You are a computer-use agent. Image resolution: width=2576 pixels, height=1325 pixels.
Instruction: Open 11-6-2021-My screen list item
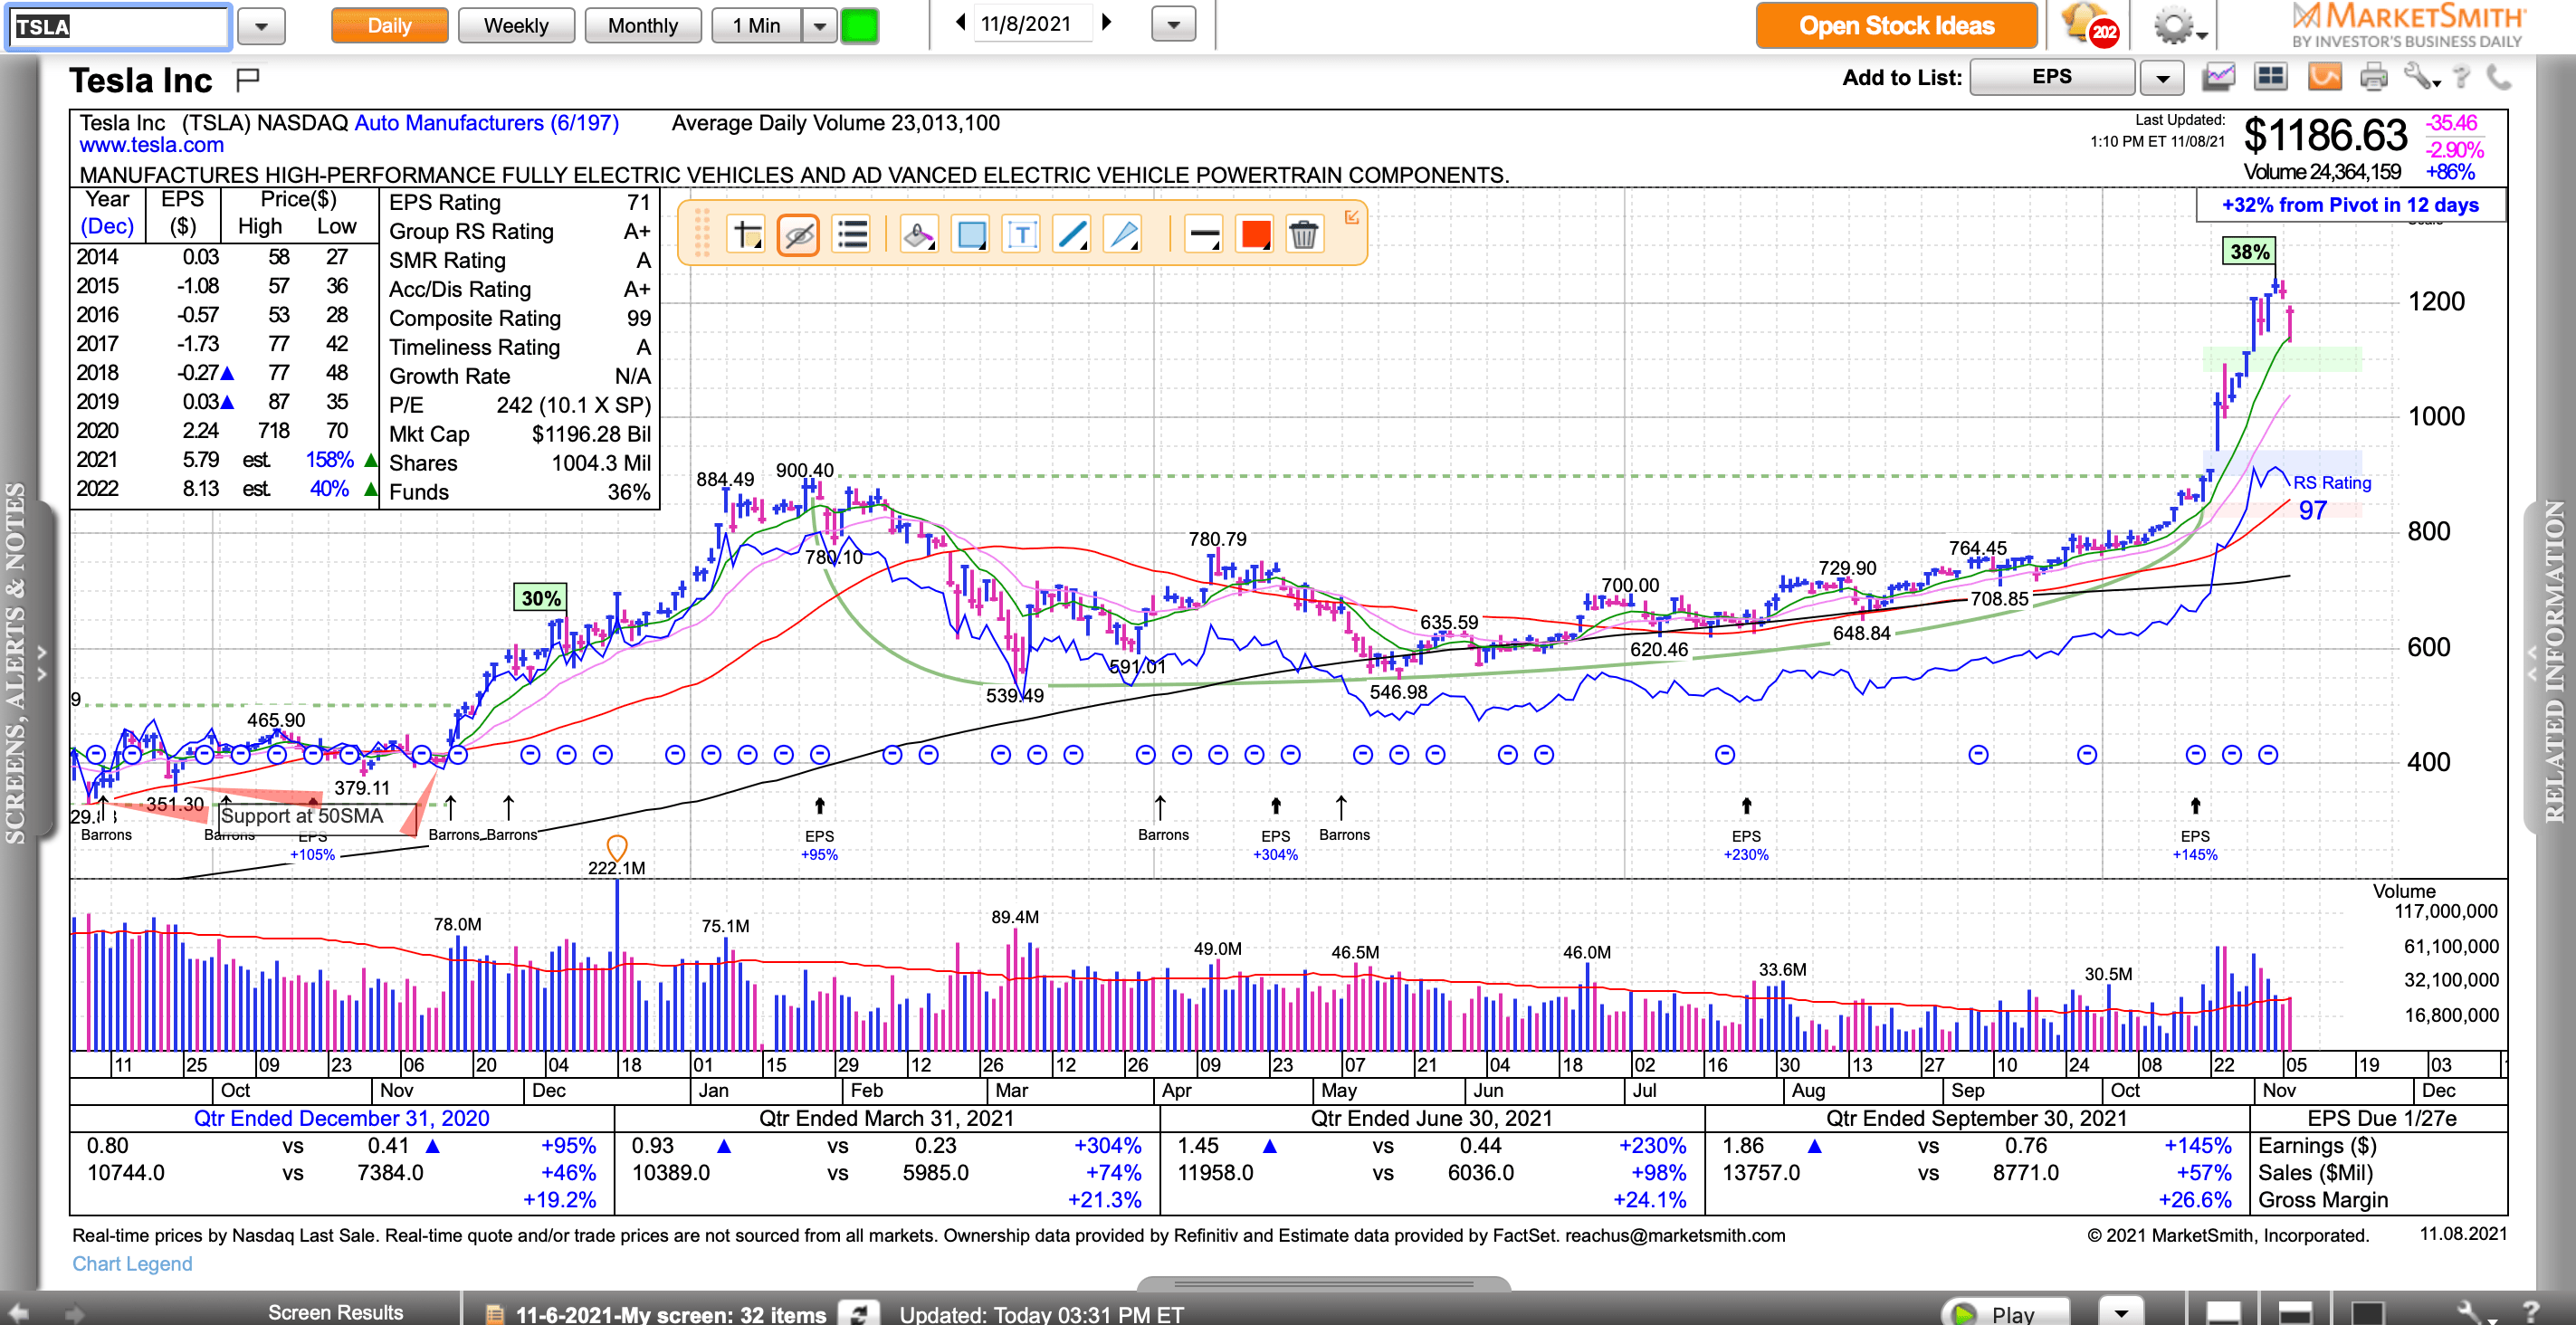coord(670,1314)
